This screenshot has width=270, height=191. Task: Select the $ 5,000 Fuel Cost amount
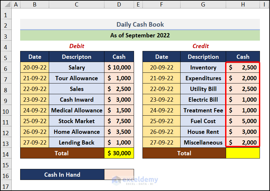click(x=243, y=121)
